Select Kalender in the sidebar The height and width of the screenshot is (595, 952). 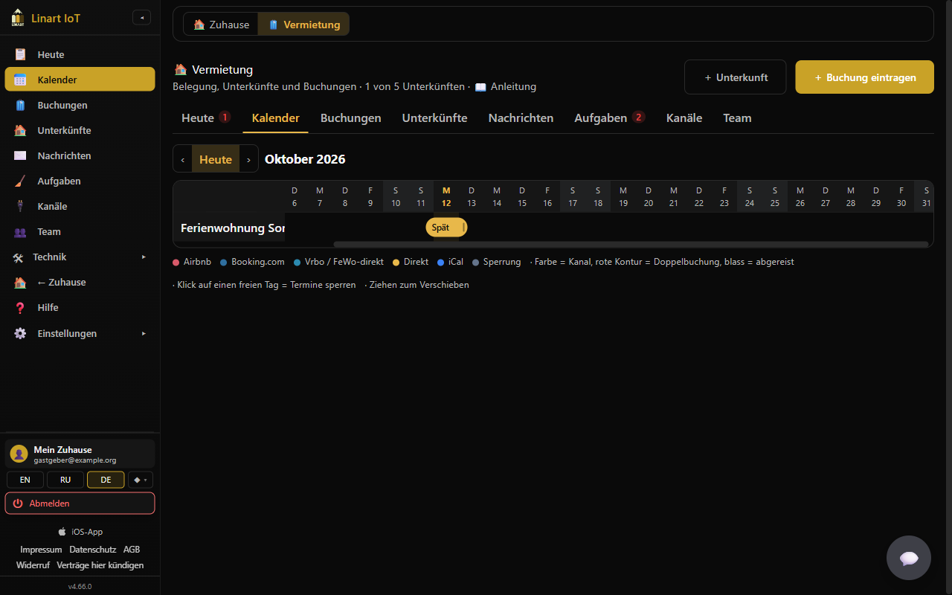pyautogui.click(x=80, y=80)
